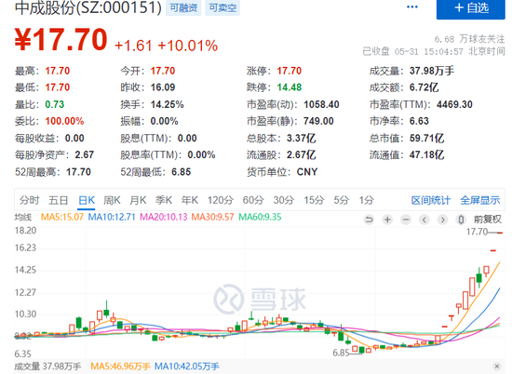Click the MA30:9.57 indicator label
512x374 pixels.
pos(212,217)
